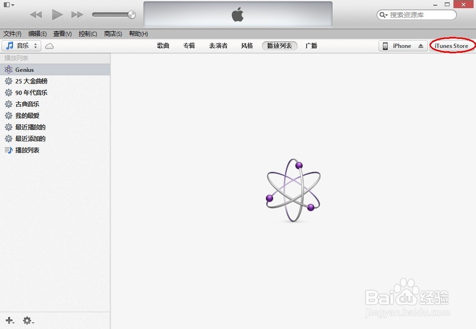Switch to the 专辑 tab
This screenshot has height=329, width=476.
[189, 46]
